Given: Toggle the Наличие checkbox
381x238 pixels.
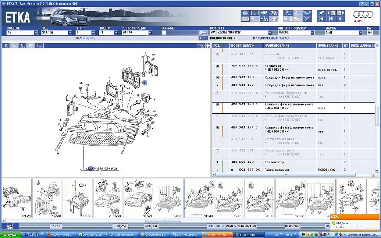Looking at the screenshot, I should tap(164, 33).
